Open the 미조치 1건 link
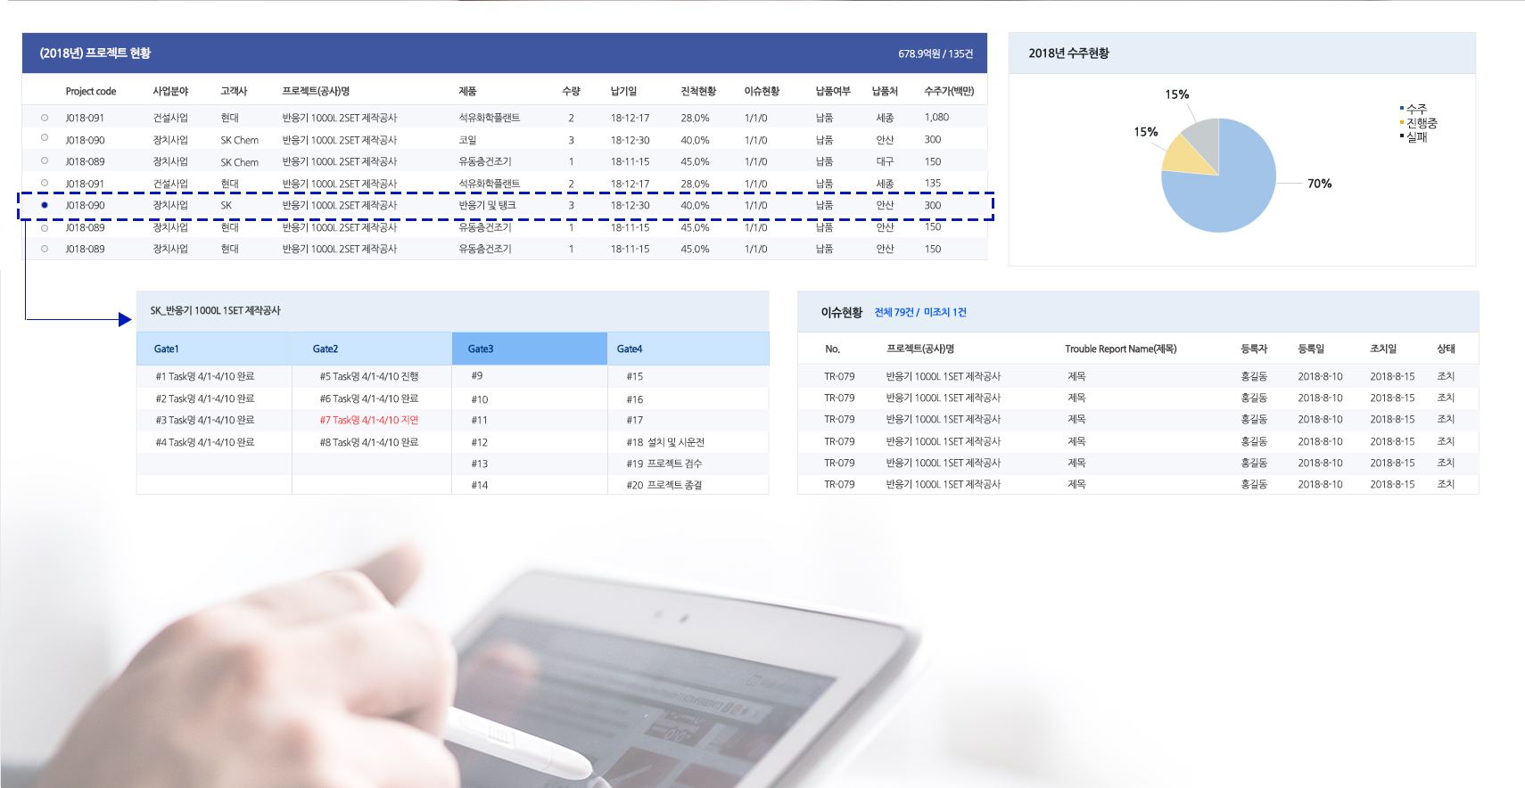Screen dimensions: 1525x788 pos(944,312)
